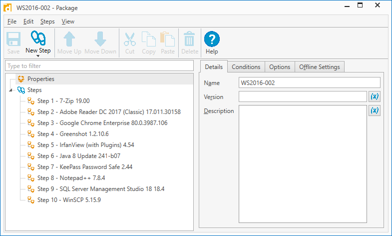Click the step icon beside Greenshot

click(x=31, y=134)
